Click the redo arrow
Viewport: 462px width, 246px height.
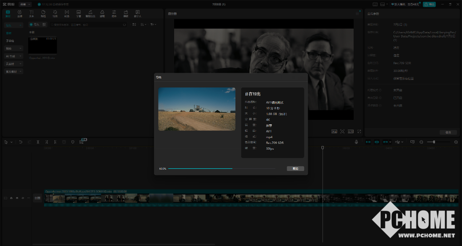point(29,142)
